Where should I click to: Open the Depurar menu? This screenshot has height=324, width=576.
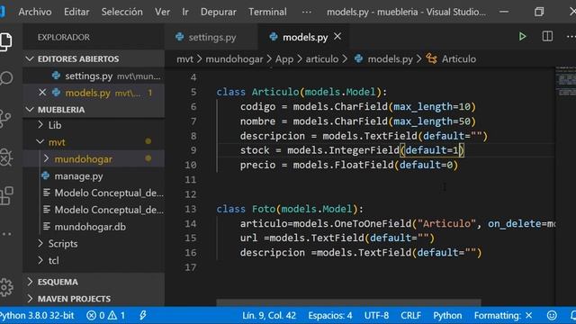[218, 12]
